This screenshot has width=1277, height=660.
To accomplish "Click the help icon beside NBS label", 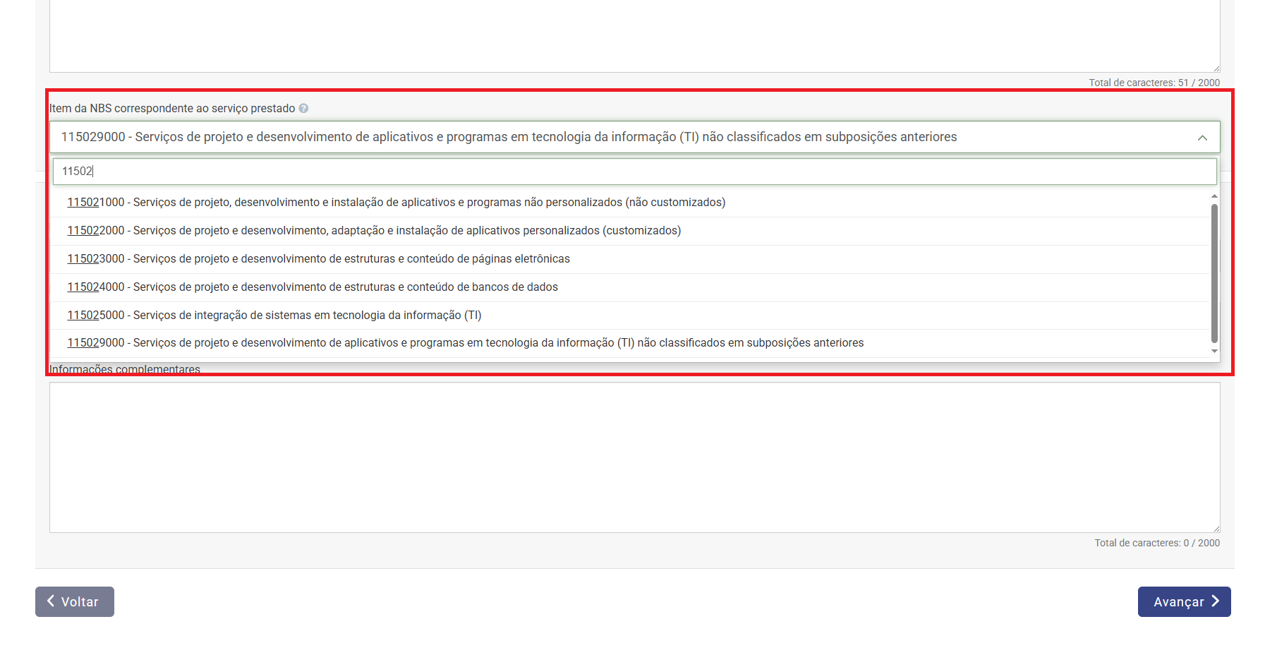I will point(303,109).
